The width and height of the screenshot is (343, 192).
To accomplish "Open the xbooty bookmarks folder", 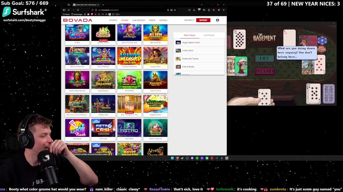I will point(66,14).
